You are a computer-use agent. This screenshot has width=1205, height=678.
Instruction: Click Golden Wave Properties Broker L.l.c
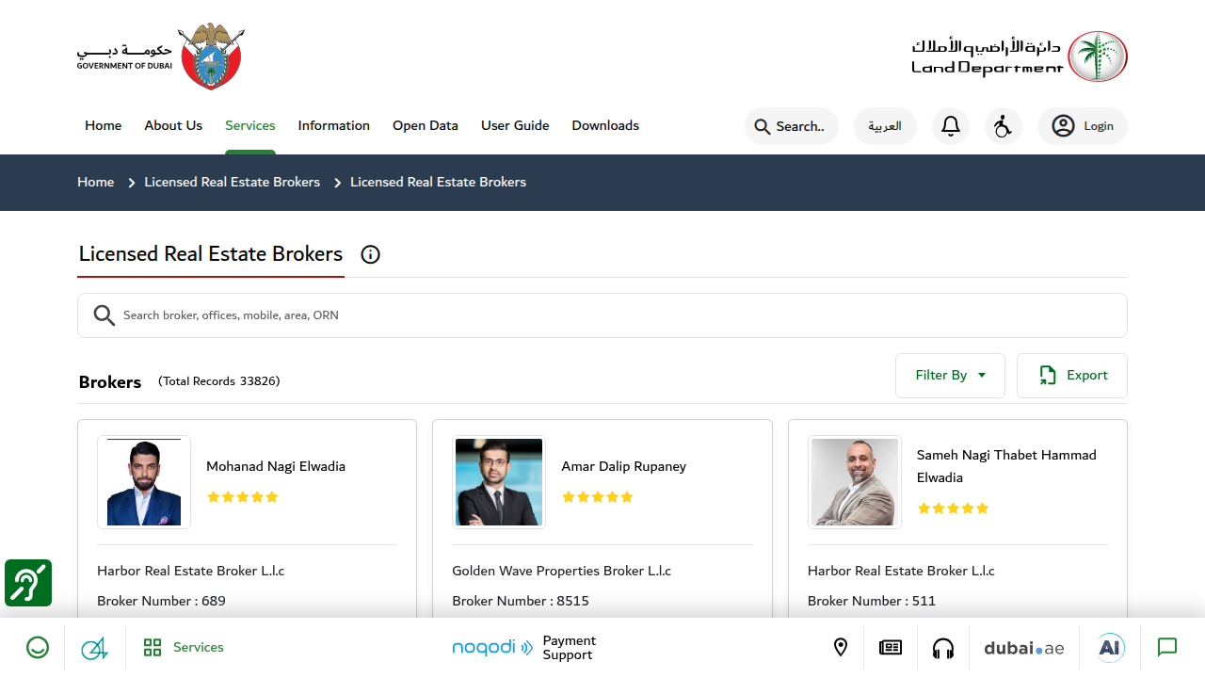point(561,571)
